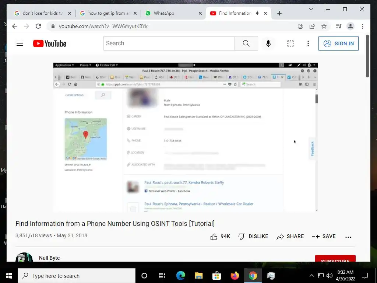This screenshot has width=377, height=283.
Task: Open the volume control in system tray
Action: pos(330,276)
